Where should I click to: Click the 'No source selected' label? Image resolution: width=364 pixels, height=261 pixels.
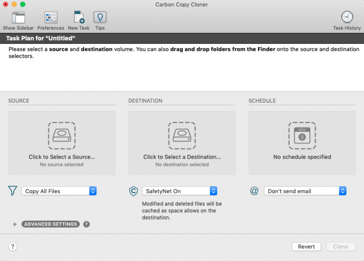tap(62, 165)
